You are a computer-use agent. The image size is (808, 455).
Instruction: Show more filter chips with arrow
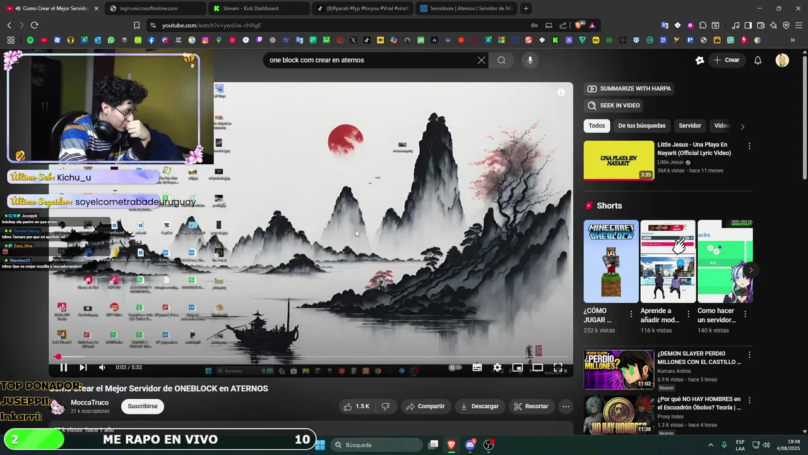point(742,126)
